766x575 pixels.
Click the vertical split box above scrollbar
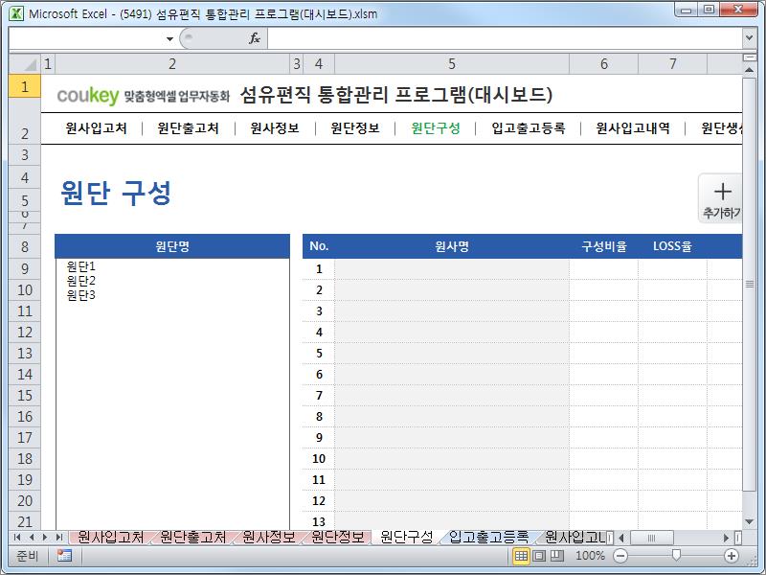click(x=749, y=57)
